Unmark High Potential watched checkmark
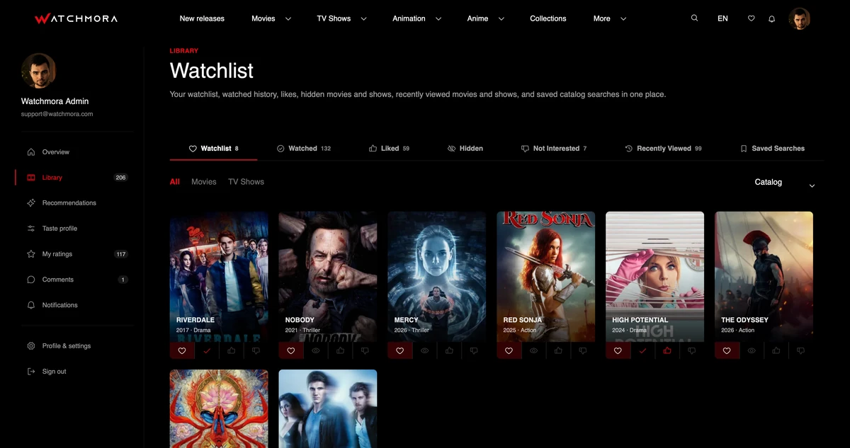The width and height of the screenshot is (850, 448). click(x=643, y=350)
